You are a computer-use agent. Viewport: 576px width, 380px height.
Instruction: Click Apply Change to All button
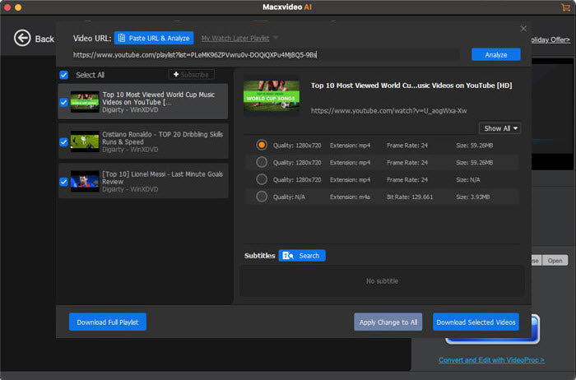[388, 322]
